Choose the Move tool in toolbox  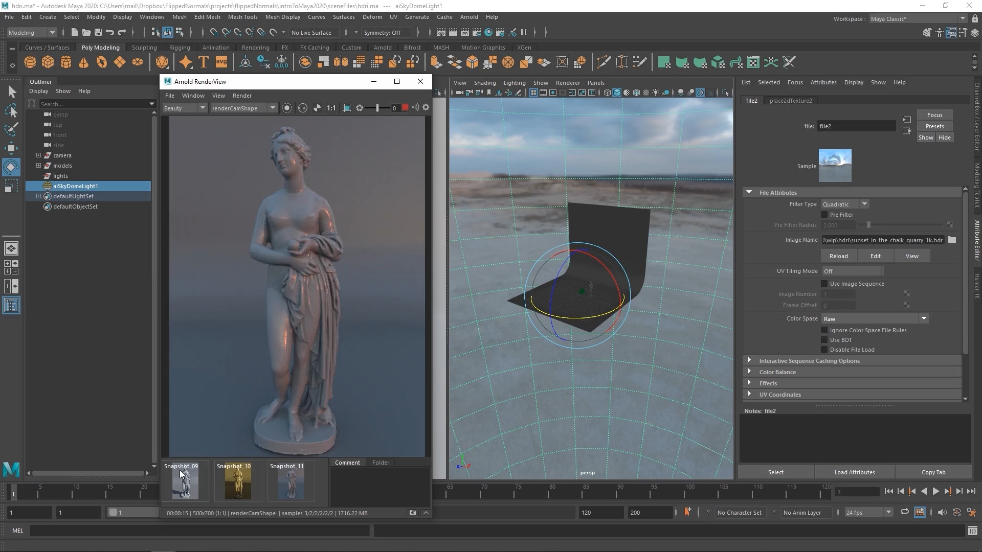[x=11, y=148]
